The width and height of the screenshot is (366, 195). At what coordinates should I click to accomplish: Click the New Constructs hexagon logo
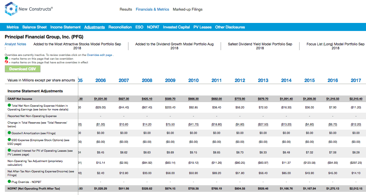[x=11, y=9]
